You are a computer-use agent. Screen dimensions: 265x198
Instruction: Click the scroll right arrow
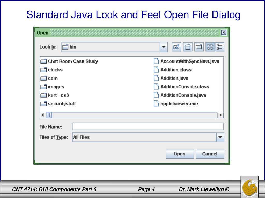(x=220, y=115)
